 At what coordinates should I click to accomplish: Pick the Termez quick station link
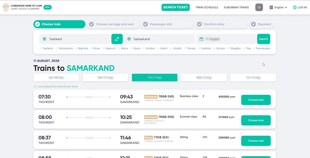(191, 48)
